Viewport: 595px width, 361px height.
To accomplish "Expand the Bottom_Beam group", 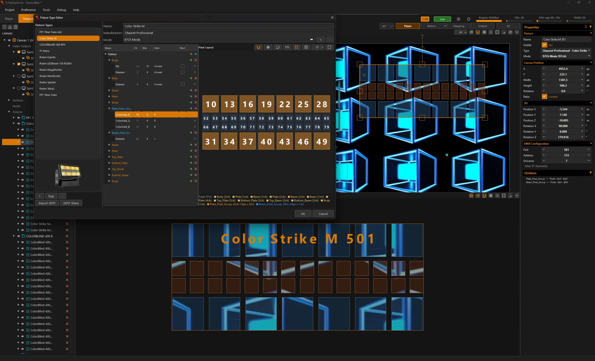I will tap(109, 175).
